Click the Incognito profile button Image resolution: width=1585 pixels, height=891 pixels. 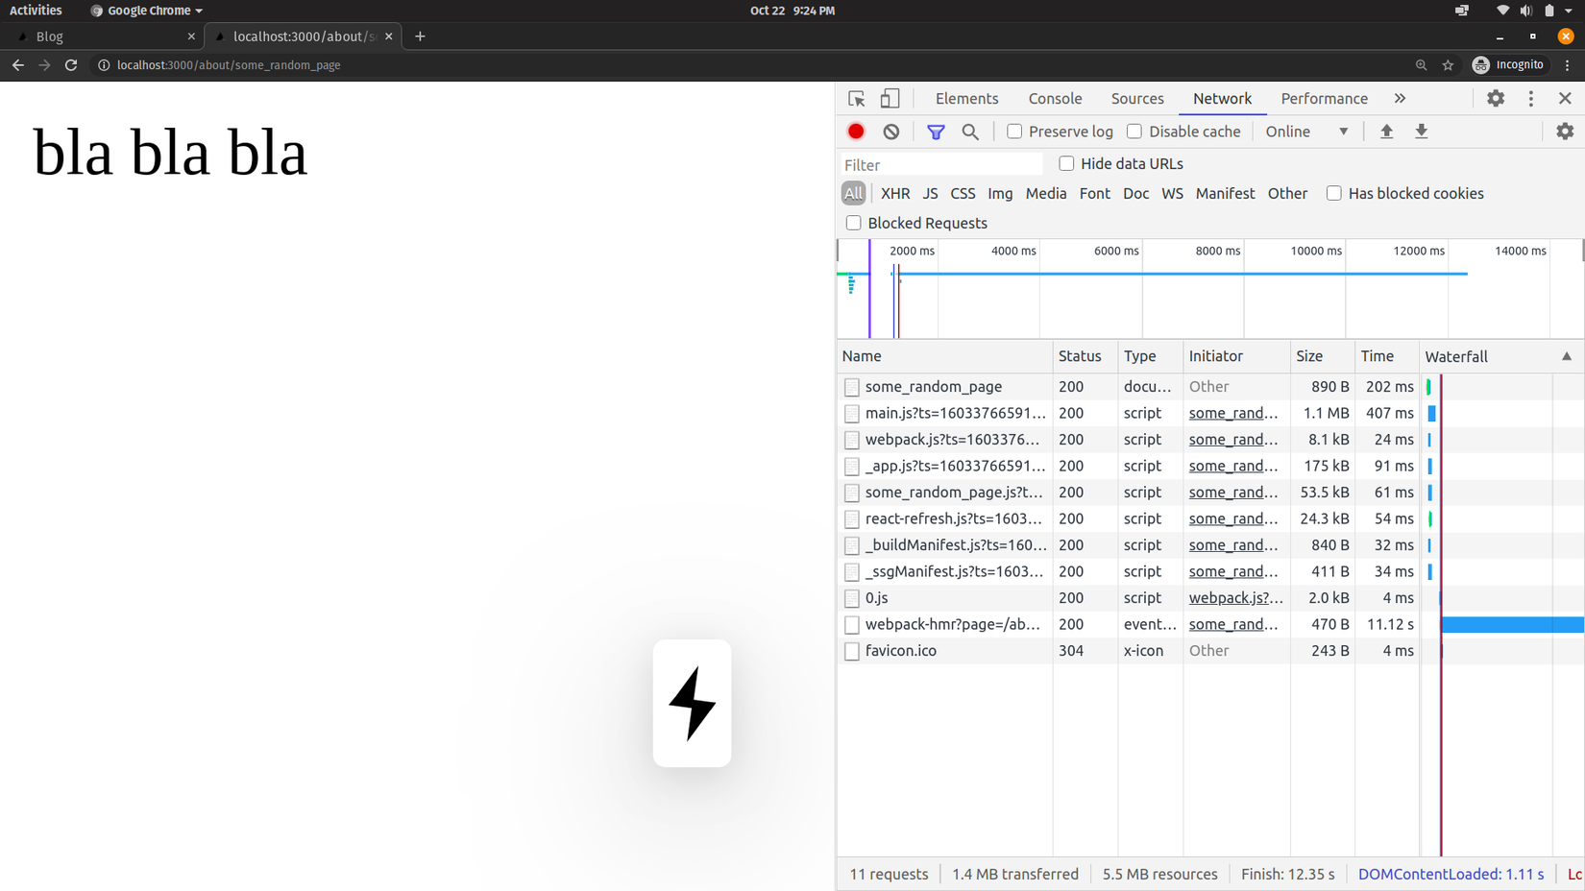pos(1509,65)
